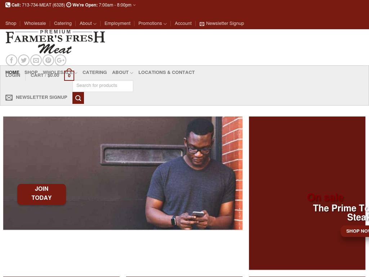Open the Twitter social icon
This screenshot has width=369, height=277.
pyautogui.click(x=24, y=60)
